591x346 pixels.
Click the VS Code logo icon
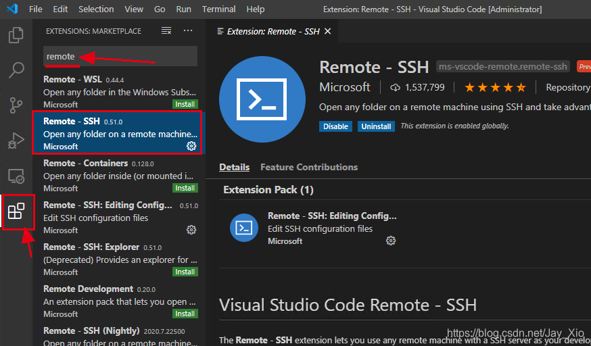[x=12, y=9]
